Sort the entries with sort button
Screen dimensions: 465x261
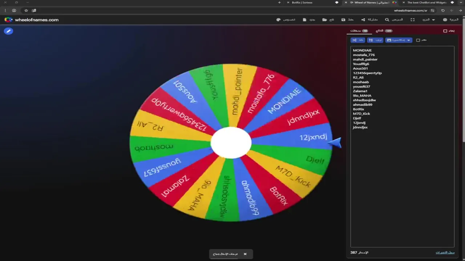[375, 40]
